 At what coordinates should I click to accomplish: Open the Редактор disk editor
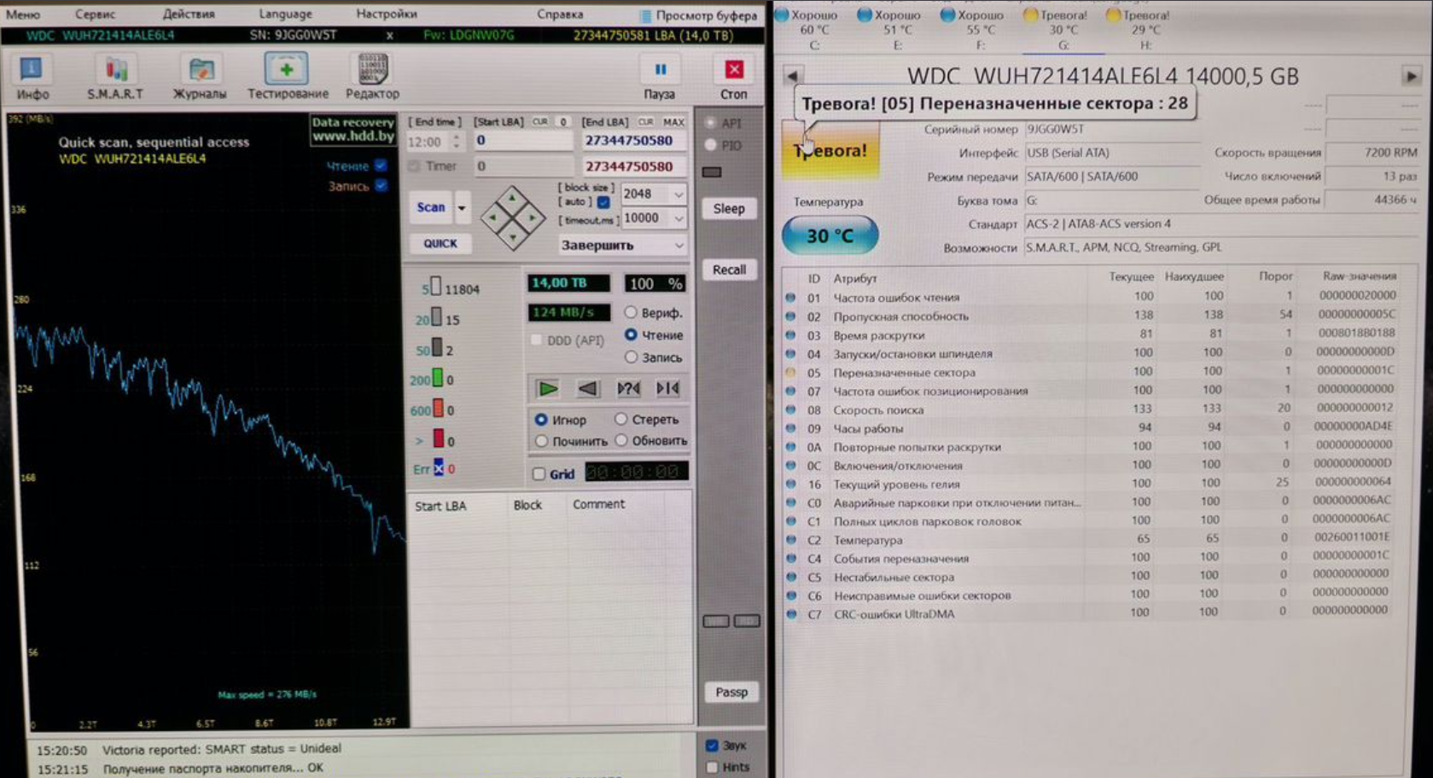click(x=372, y=77)
